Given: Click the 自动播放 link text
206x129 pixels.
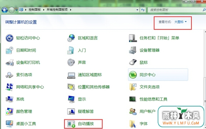Looking at the screenshot, I should click(86, 124).
